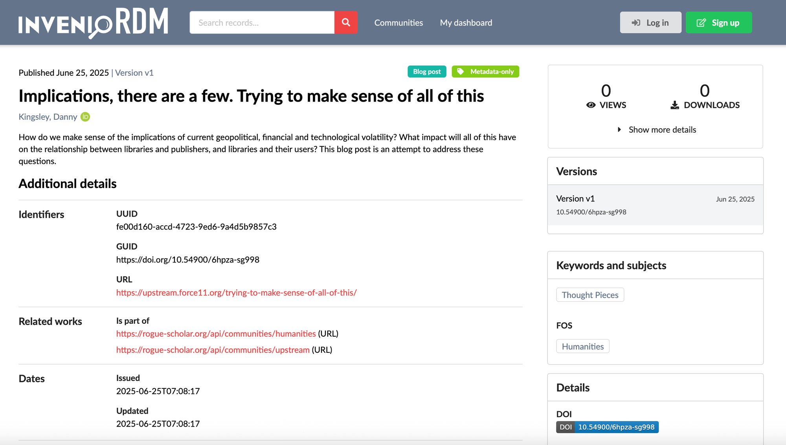
Task: Go to My dashboard
Action: [x=466, y=23]
